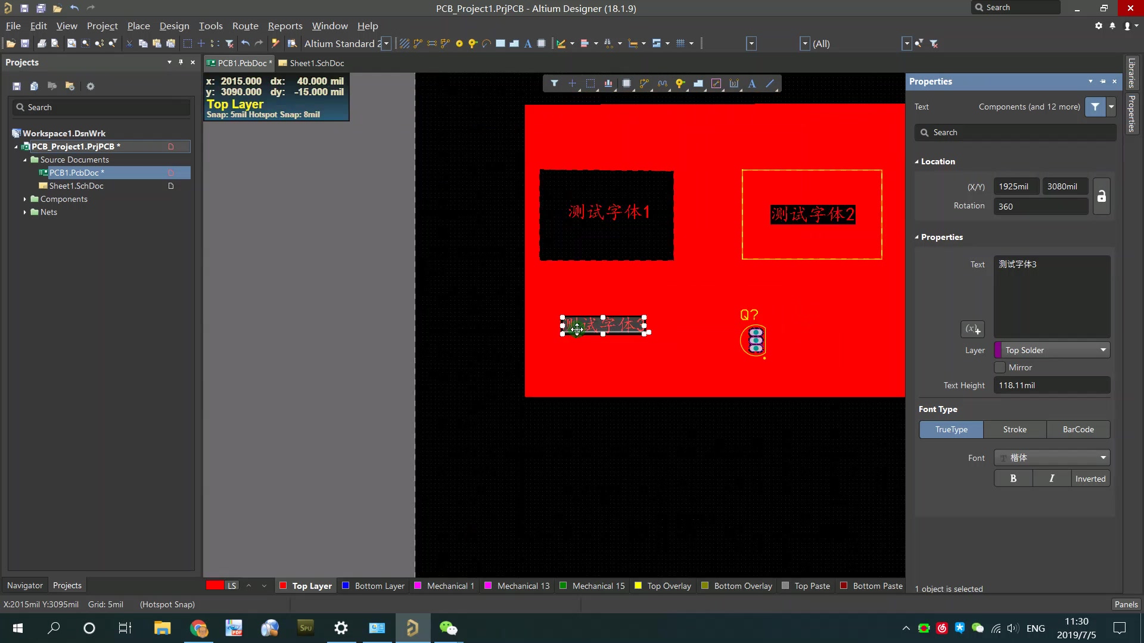Enable Bold formatting for selected text
The height and width of the screenshot is (643, 1144).
coord(1014,478)
